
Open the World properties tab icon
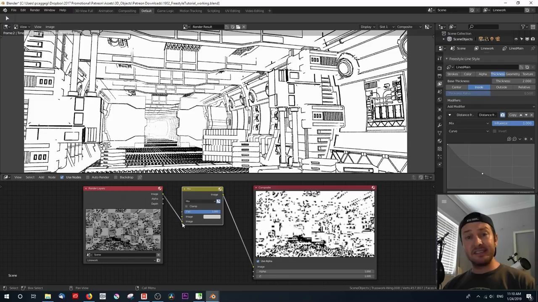(440, 99)
